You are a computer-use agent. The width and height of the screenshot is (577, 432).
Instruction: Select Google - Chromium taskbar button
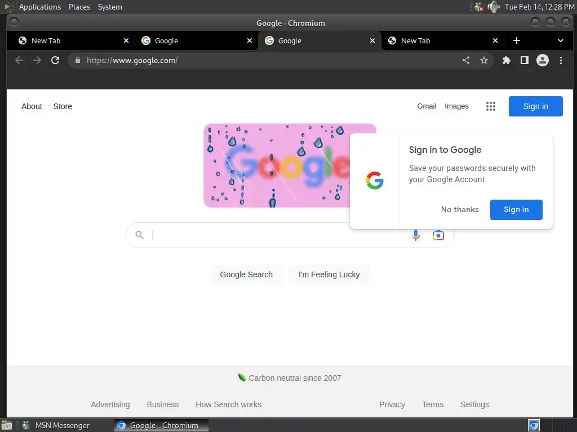pyautogui.click(x=161, y=425)
